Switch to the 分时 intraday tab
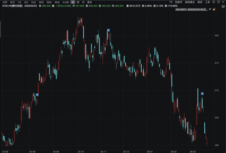This screenshot has width=226, height=153. (x=5, y=2)
